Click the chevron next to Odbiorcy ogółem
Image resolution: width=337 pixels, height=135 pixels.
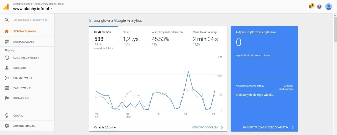click(x=222, y=127)
